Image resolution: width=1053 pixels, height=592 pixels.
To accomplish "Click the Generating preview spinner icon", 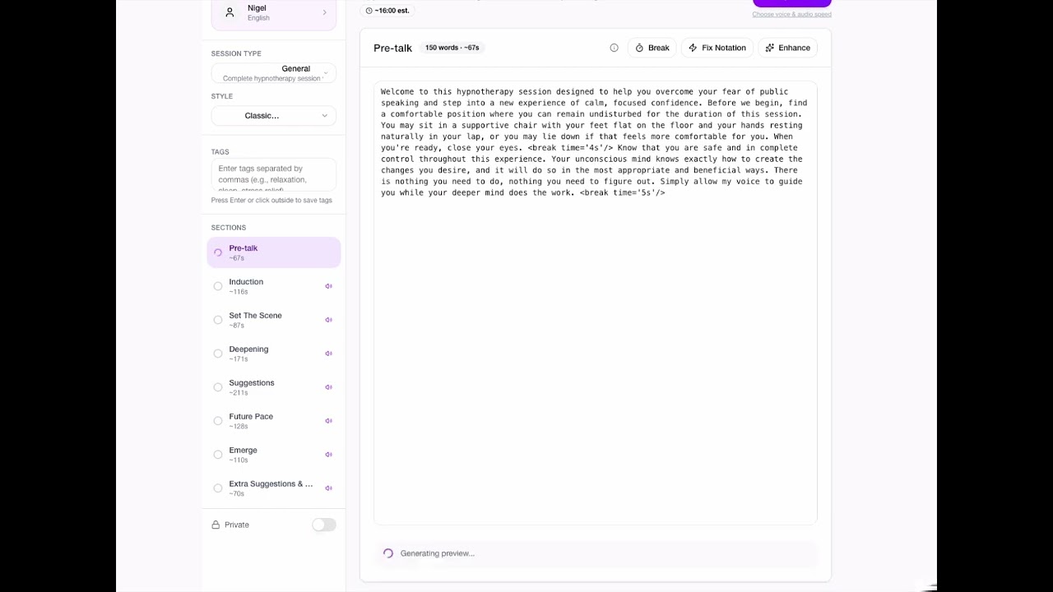I will tap(388, 553).
